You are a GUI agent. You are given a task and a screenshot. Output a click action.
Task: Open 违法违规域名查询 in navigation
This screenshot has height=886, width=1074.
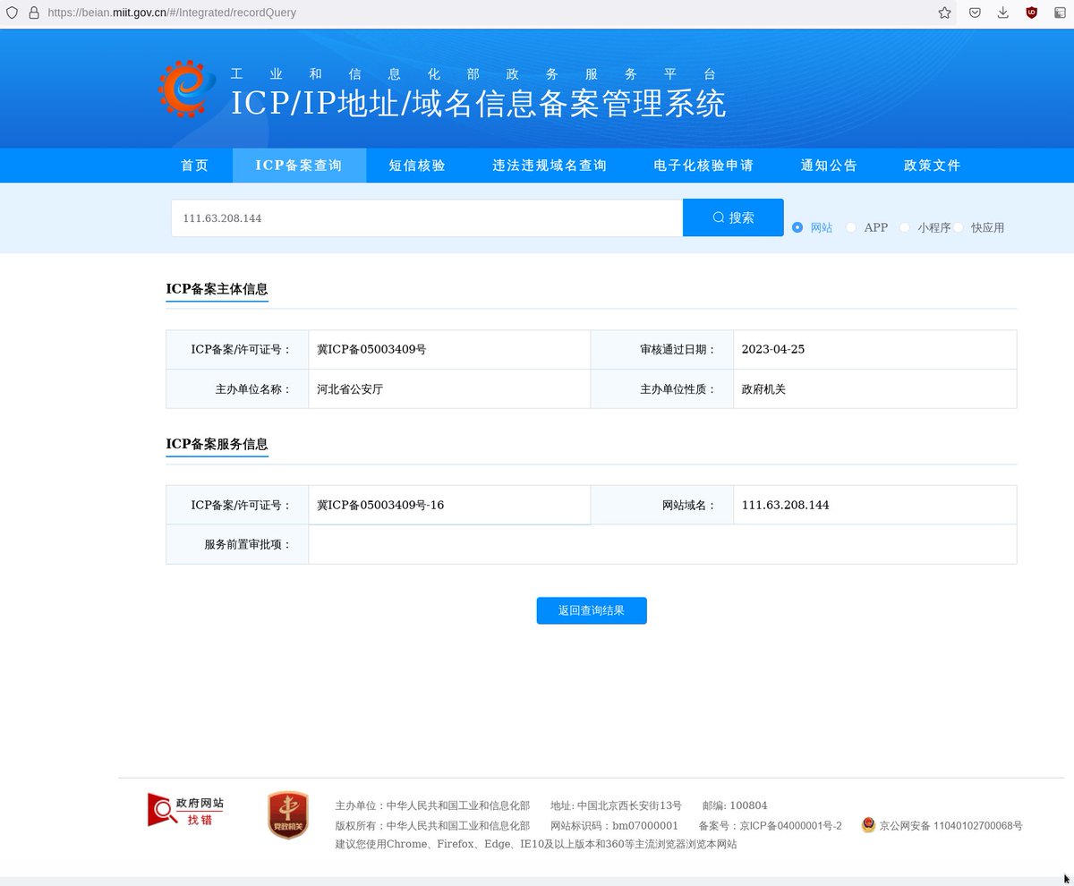coord(550,166)
